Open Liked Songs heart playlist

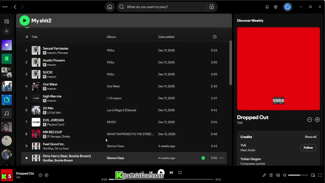7,45
